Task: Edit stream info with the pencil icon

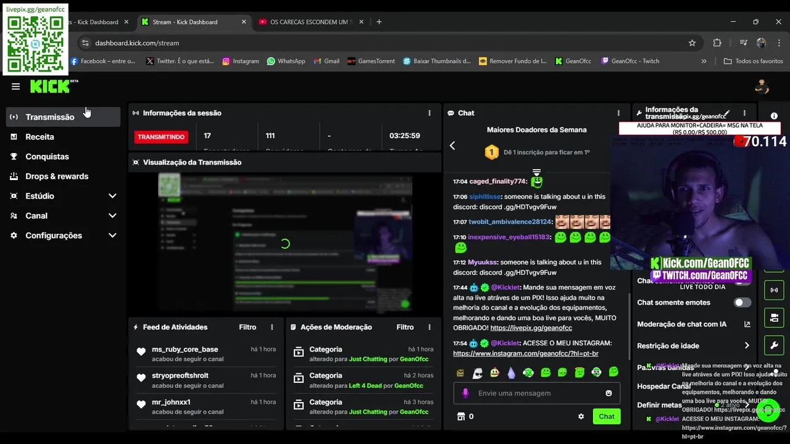Action: click(727, 113)
